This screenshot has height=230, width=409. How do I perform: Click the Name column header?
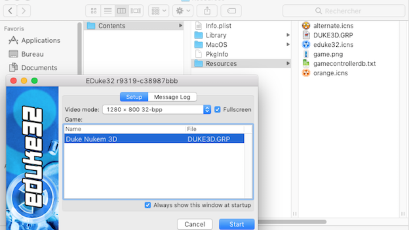tap(125, 129)
